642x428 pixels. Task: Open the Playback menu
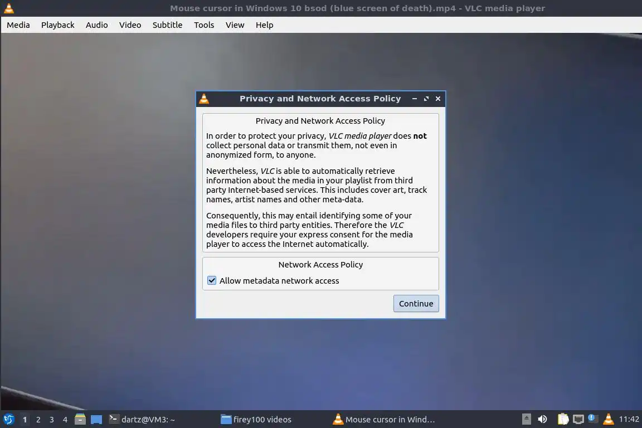click(58, 25)
